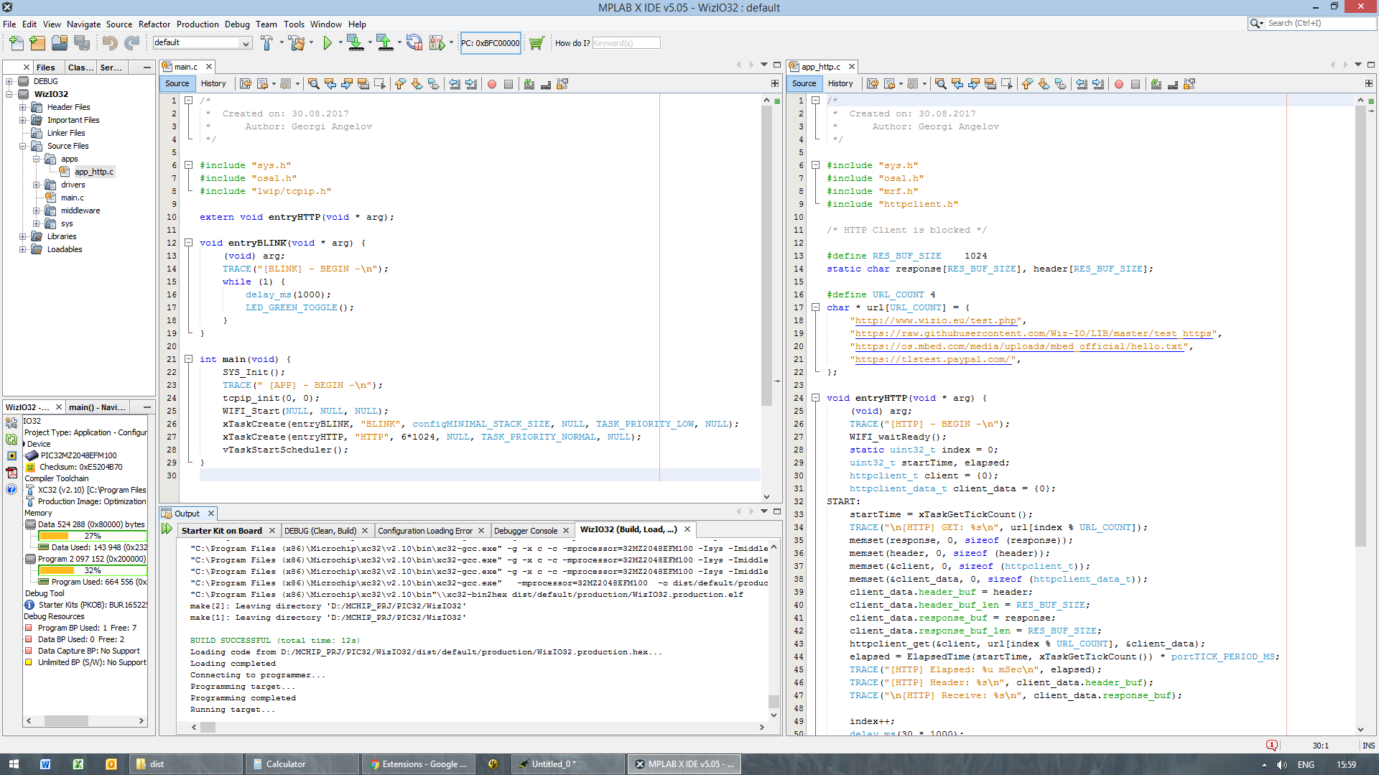
Task: Click Clean and Build Project icon
Action: pos(296,43)
